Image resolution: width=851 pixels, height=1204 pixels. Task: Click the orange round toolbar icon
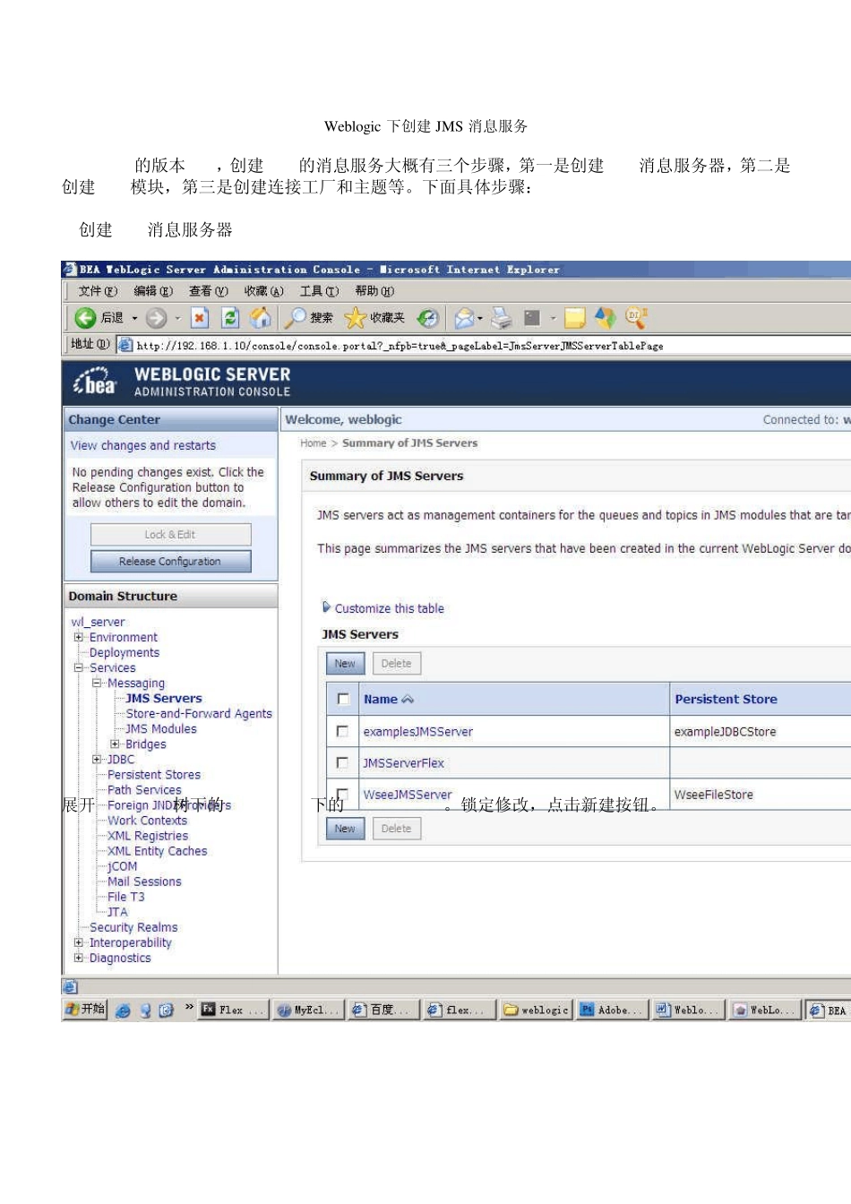coord(636,317)
